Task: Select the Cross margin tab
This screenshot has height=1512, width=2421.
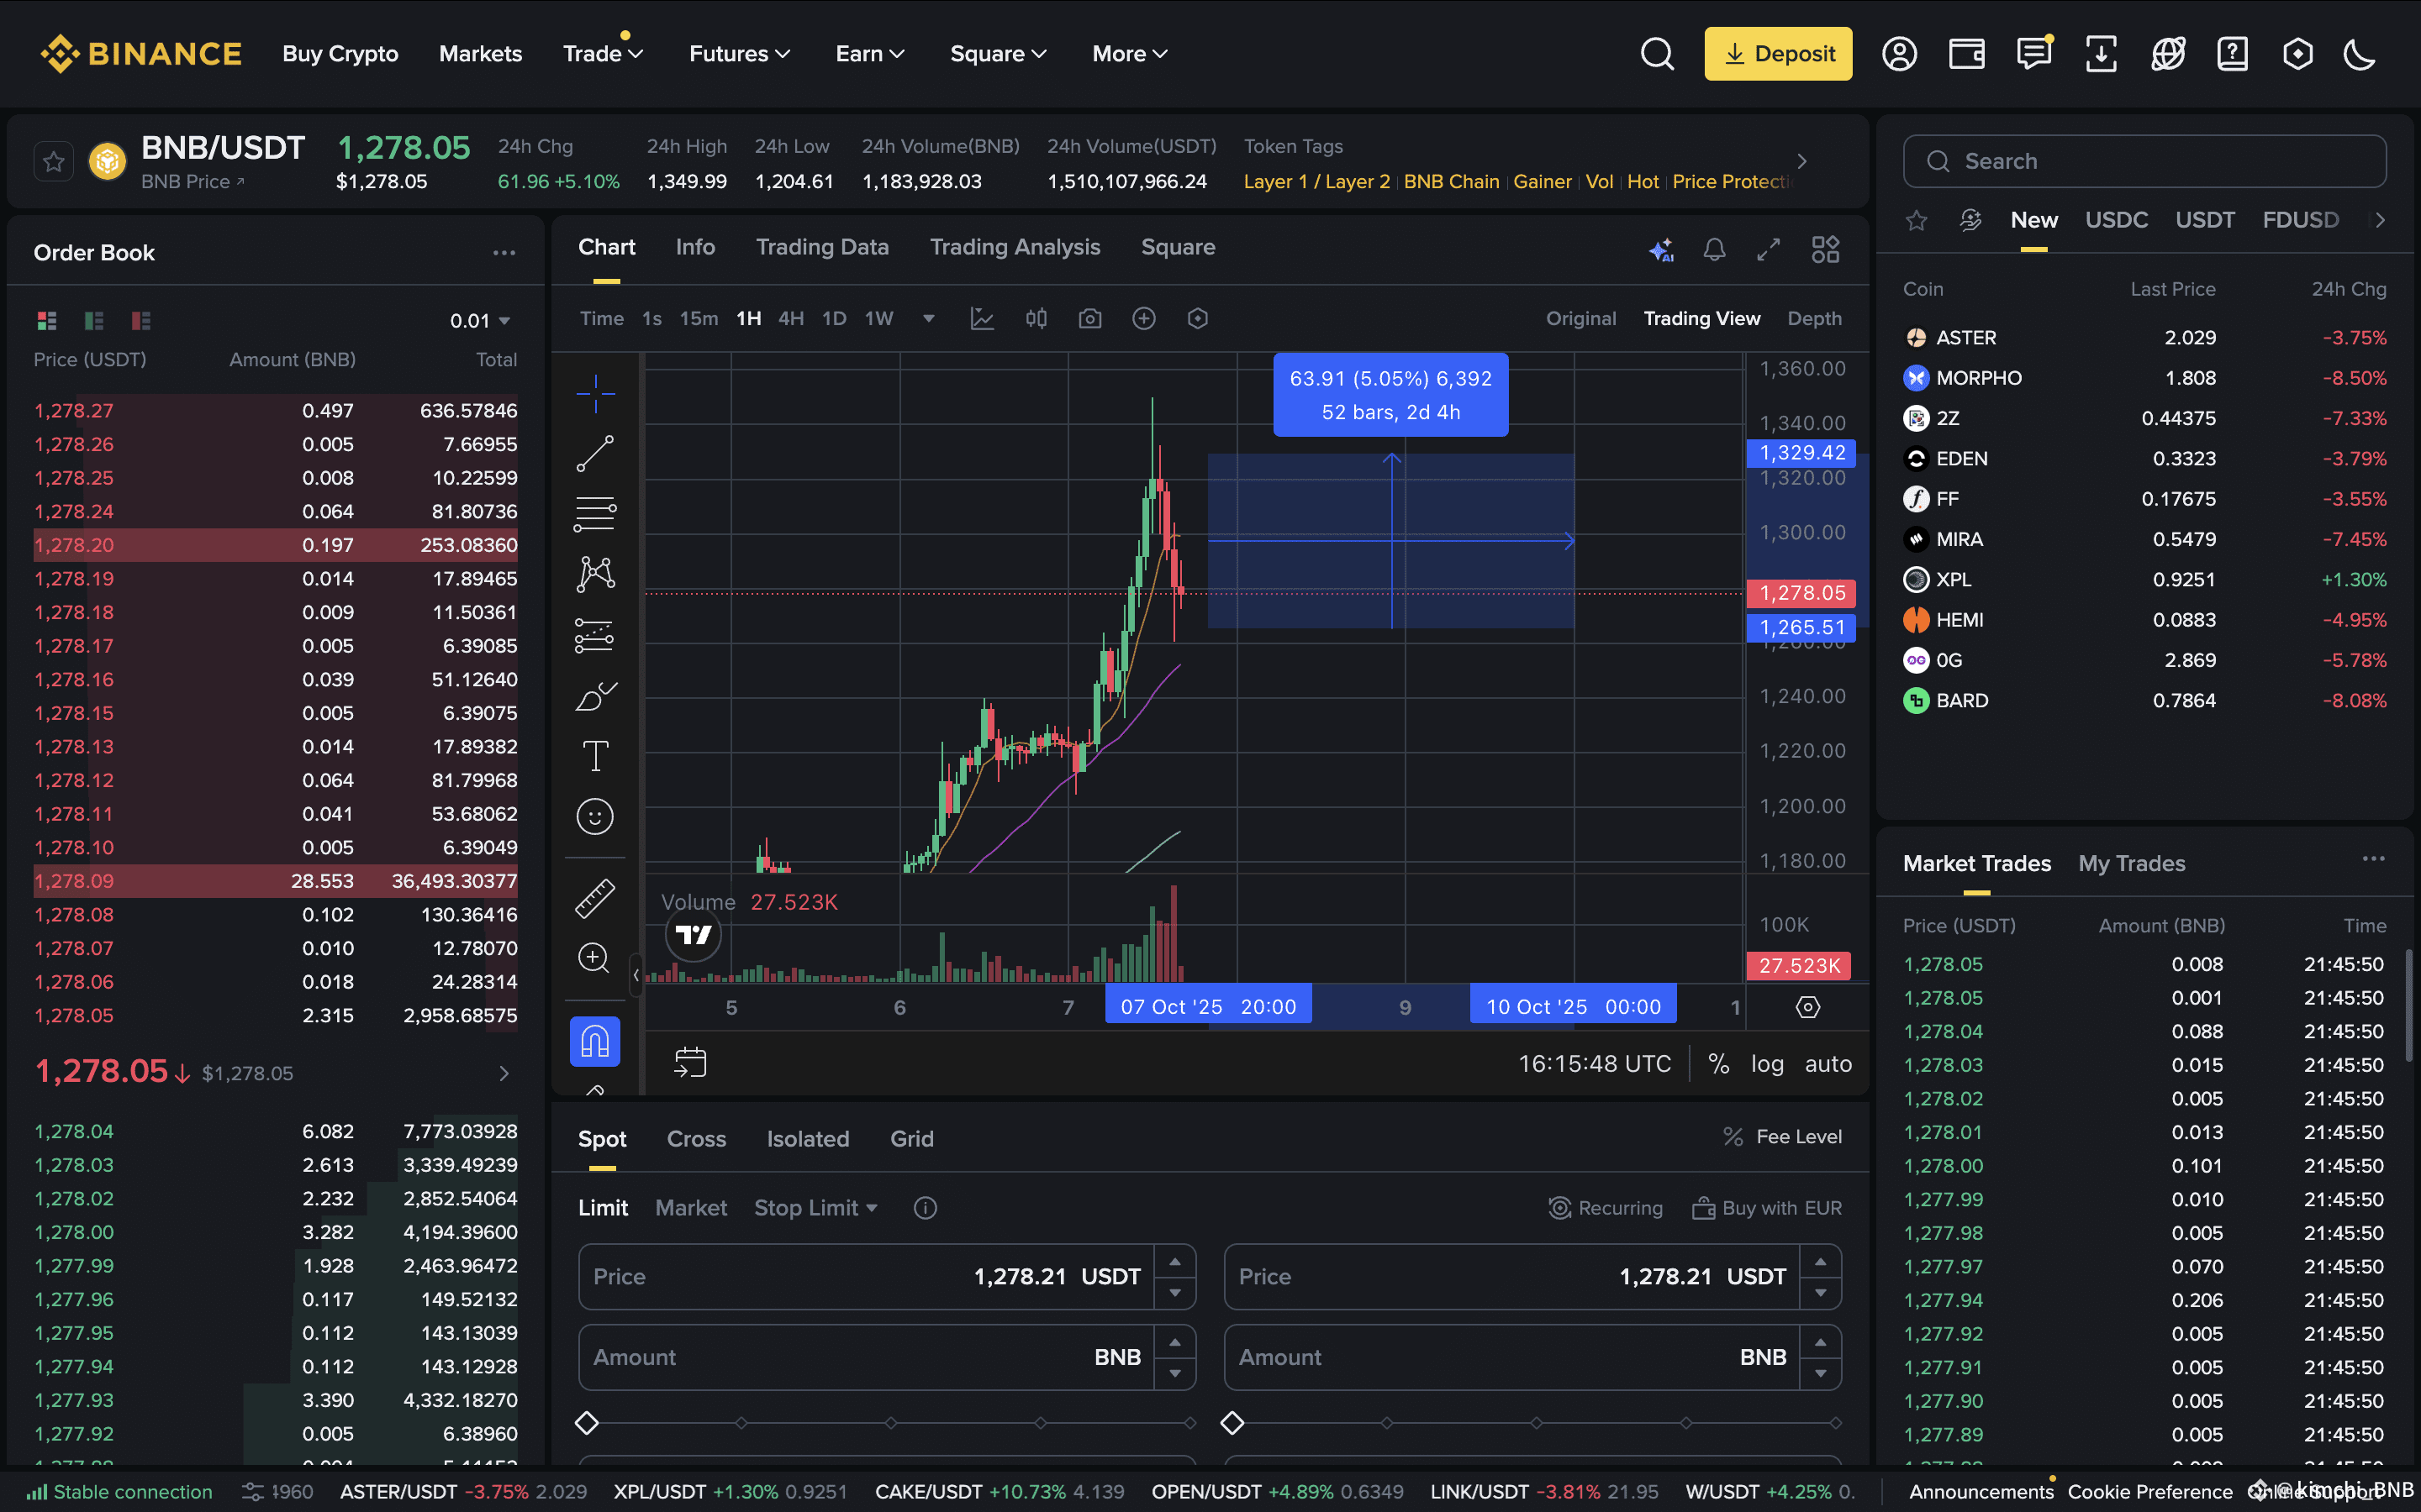Action: (x=696, y=1139)
